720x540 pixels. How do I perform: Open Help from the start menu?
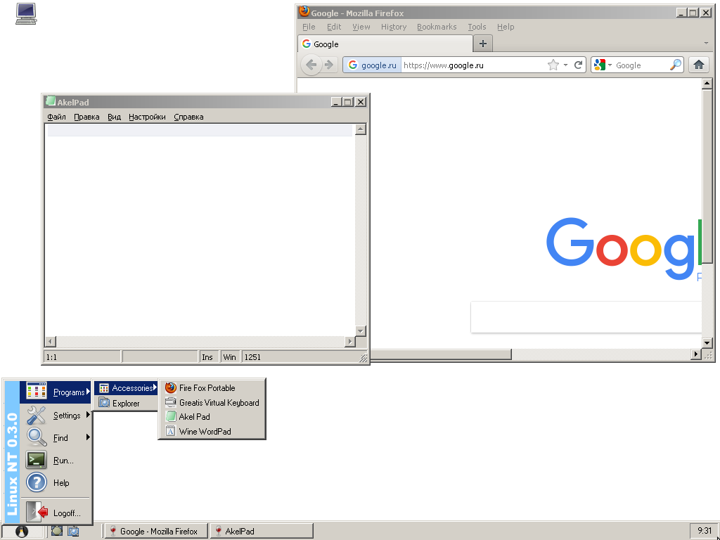pos(56,482)
